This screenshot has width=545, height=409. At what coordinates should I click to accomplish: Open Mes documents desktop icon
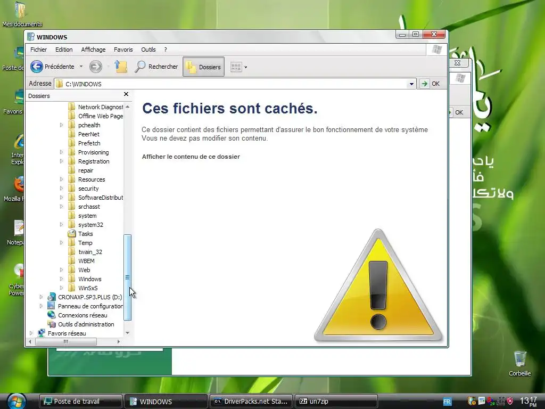coord(21,10)
